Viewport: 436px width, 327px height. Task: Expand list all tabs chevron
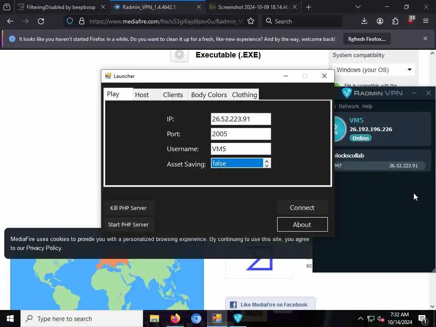click(x=358, y=7)
